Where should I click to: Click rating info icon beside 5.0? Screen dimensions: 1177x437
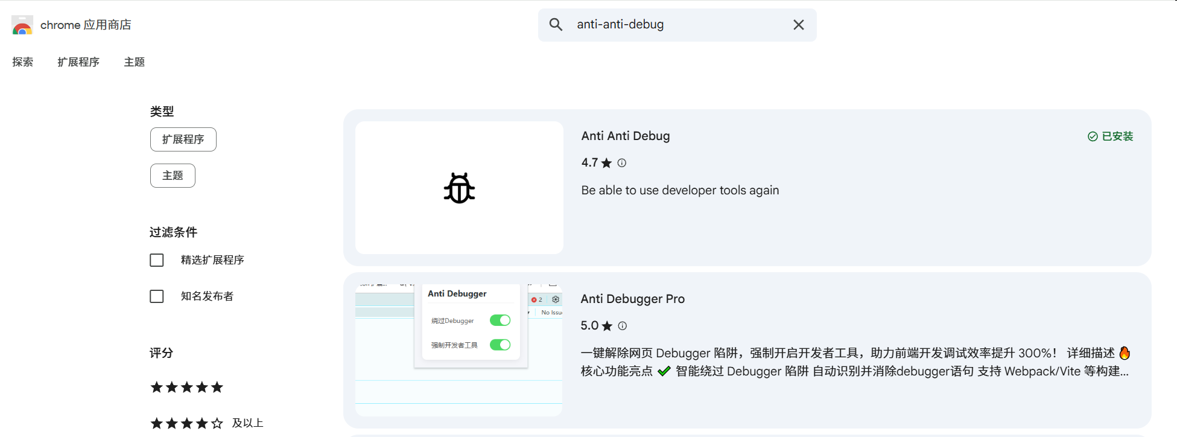[x=623, y=326]
